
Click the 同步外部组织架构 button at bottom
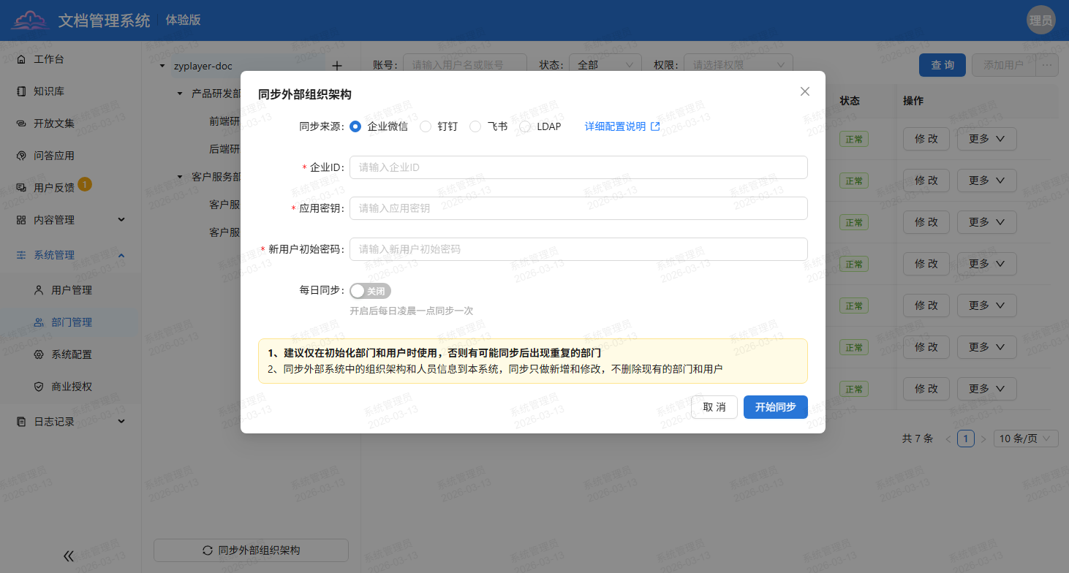click(x=251, y=550)
